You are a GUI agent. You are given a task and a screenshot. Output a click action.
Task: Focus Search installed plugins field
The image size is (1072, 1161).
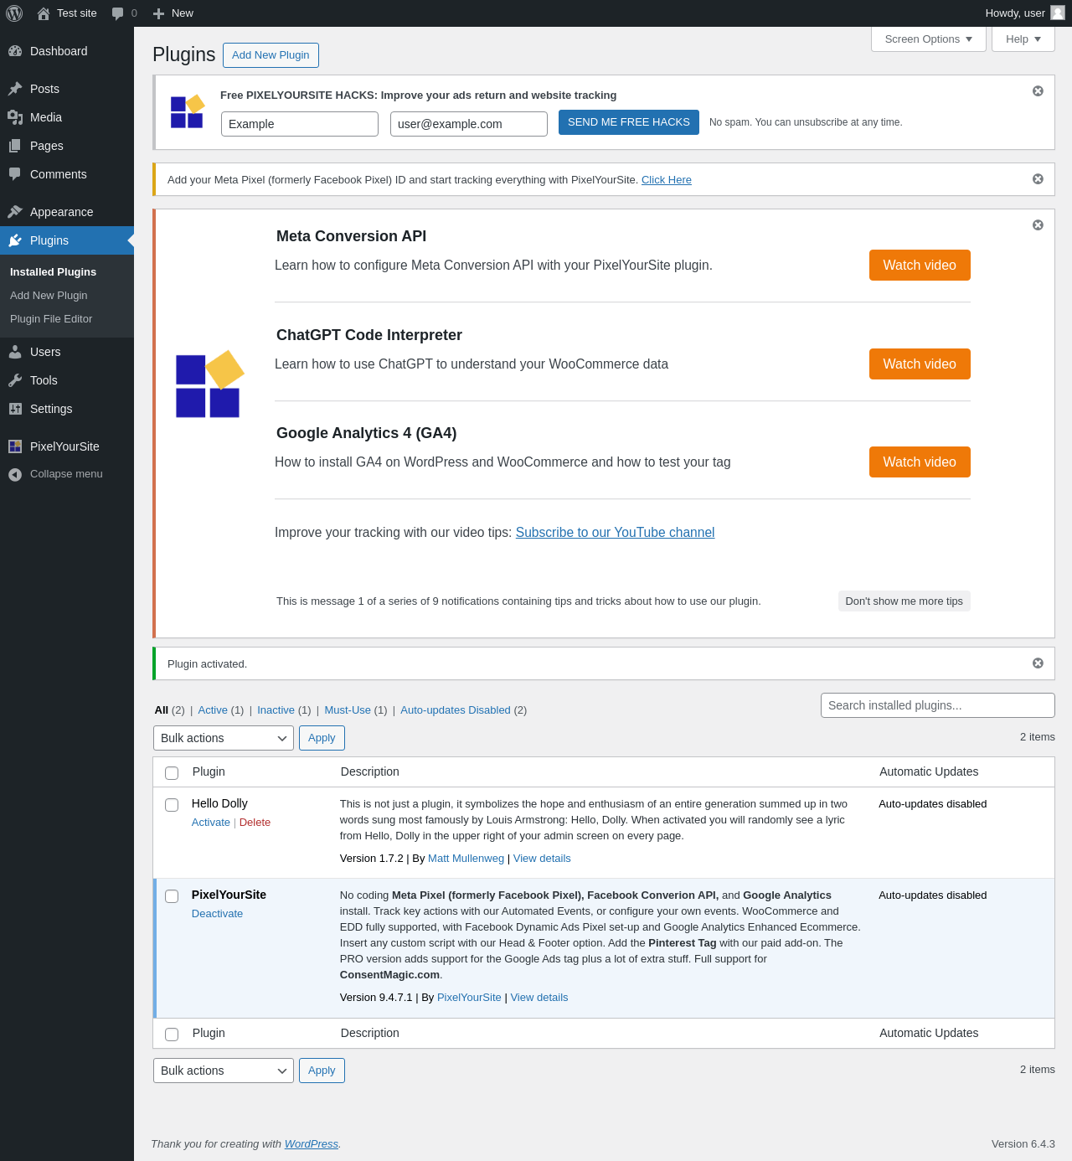pos(938,705)
